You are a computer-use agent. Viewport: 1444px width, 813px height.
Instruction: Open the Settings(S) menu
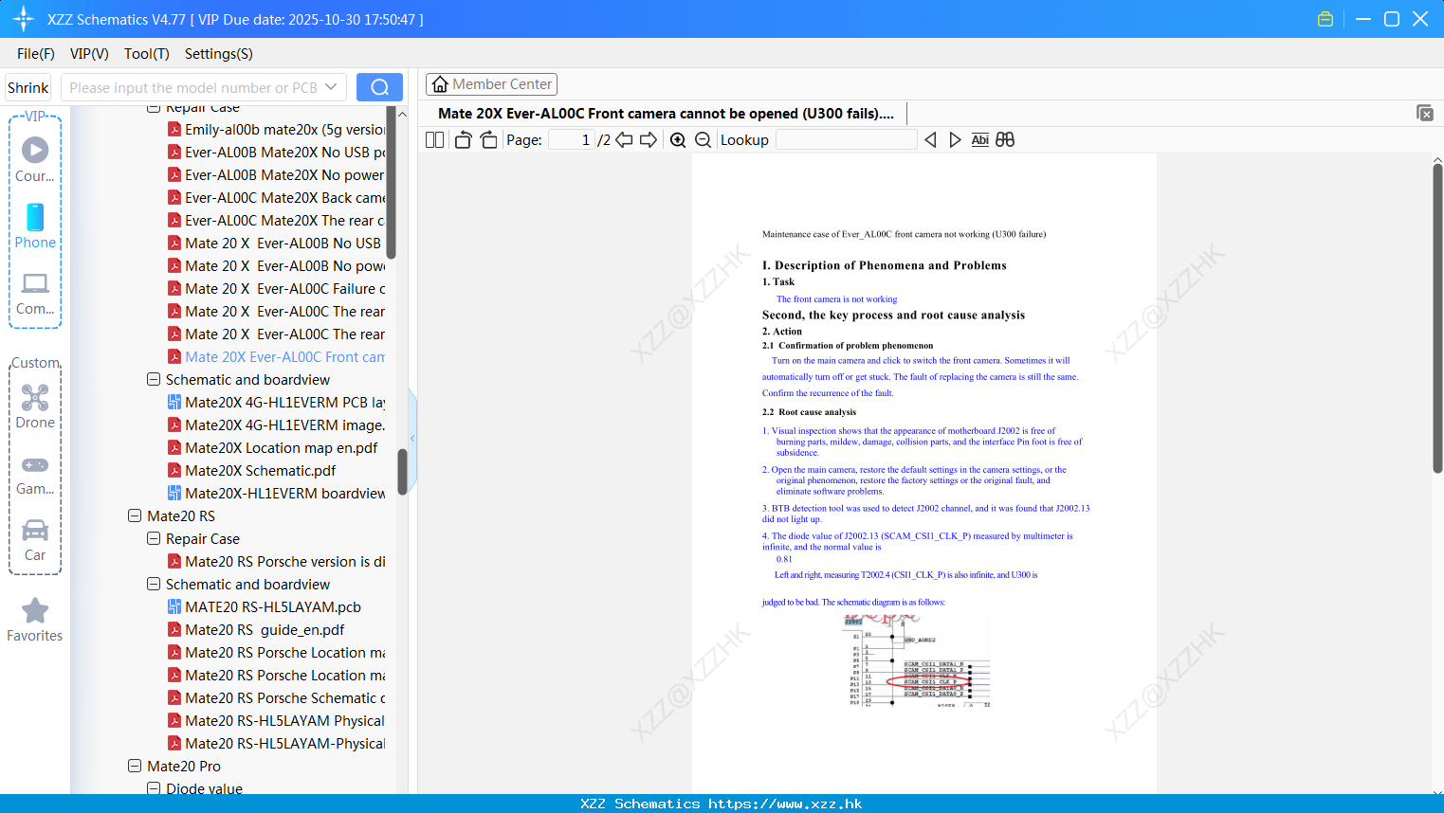click(x=219, y=54)
